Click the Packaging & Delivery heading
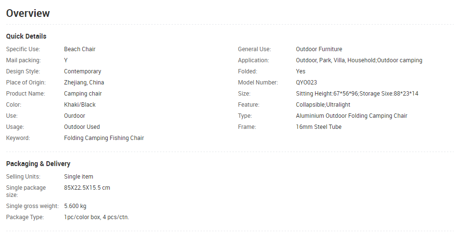This screenshot has width=460, height=237. (38, 164)
